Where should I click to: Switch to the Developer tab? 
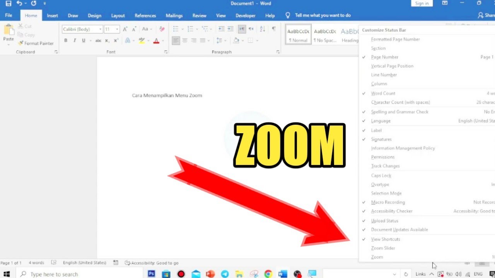(246, 16)
